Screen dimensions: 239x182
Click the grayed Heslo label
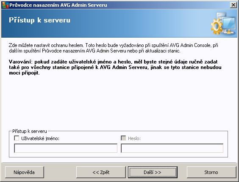click(134, 138)
